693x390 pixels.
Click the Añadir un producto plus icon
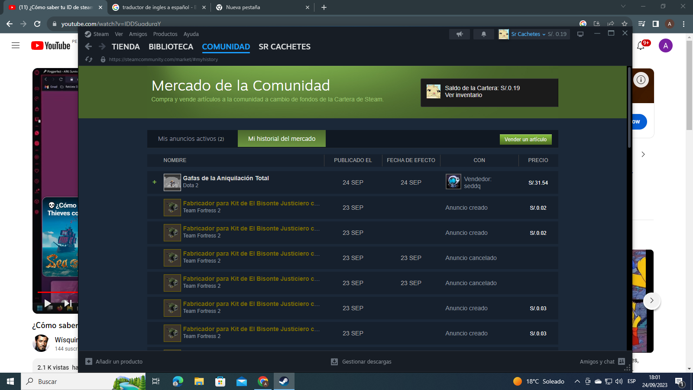pyautogui.click(x=88, y=361)
